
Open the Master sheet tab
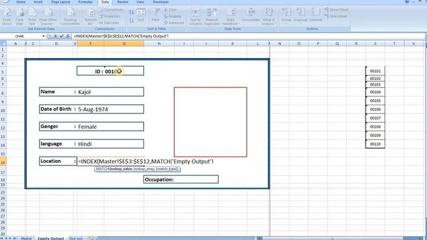[x=27, y=238]
